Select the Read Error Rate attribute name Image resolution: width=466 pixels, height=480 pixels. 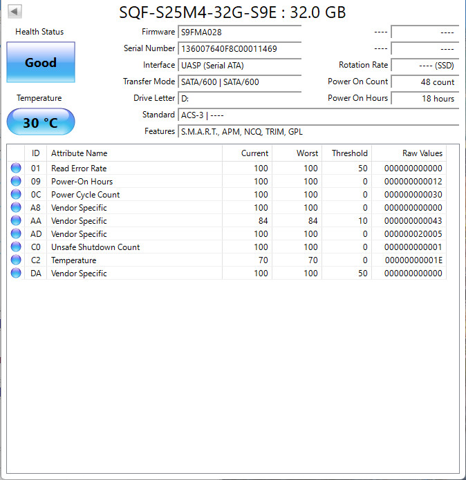(x=79, y=169)
